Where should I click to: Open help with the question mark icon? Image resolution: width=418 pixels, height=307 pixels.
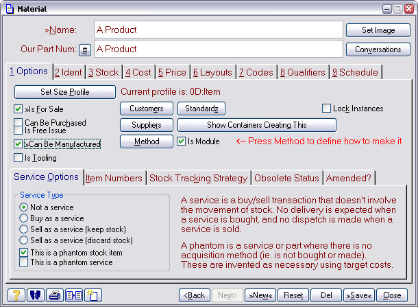point(16,295)
